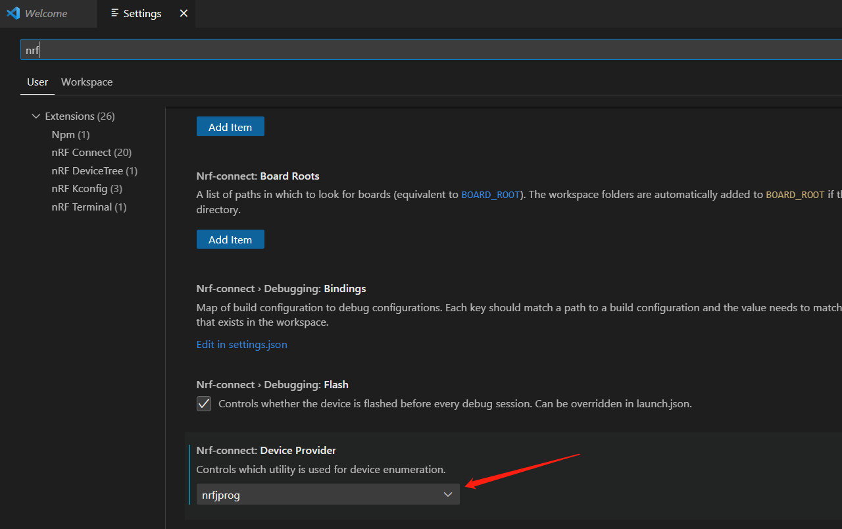The image size is (842, 529).
Task: Select the Settings editor tab
Action: point(146,13)
